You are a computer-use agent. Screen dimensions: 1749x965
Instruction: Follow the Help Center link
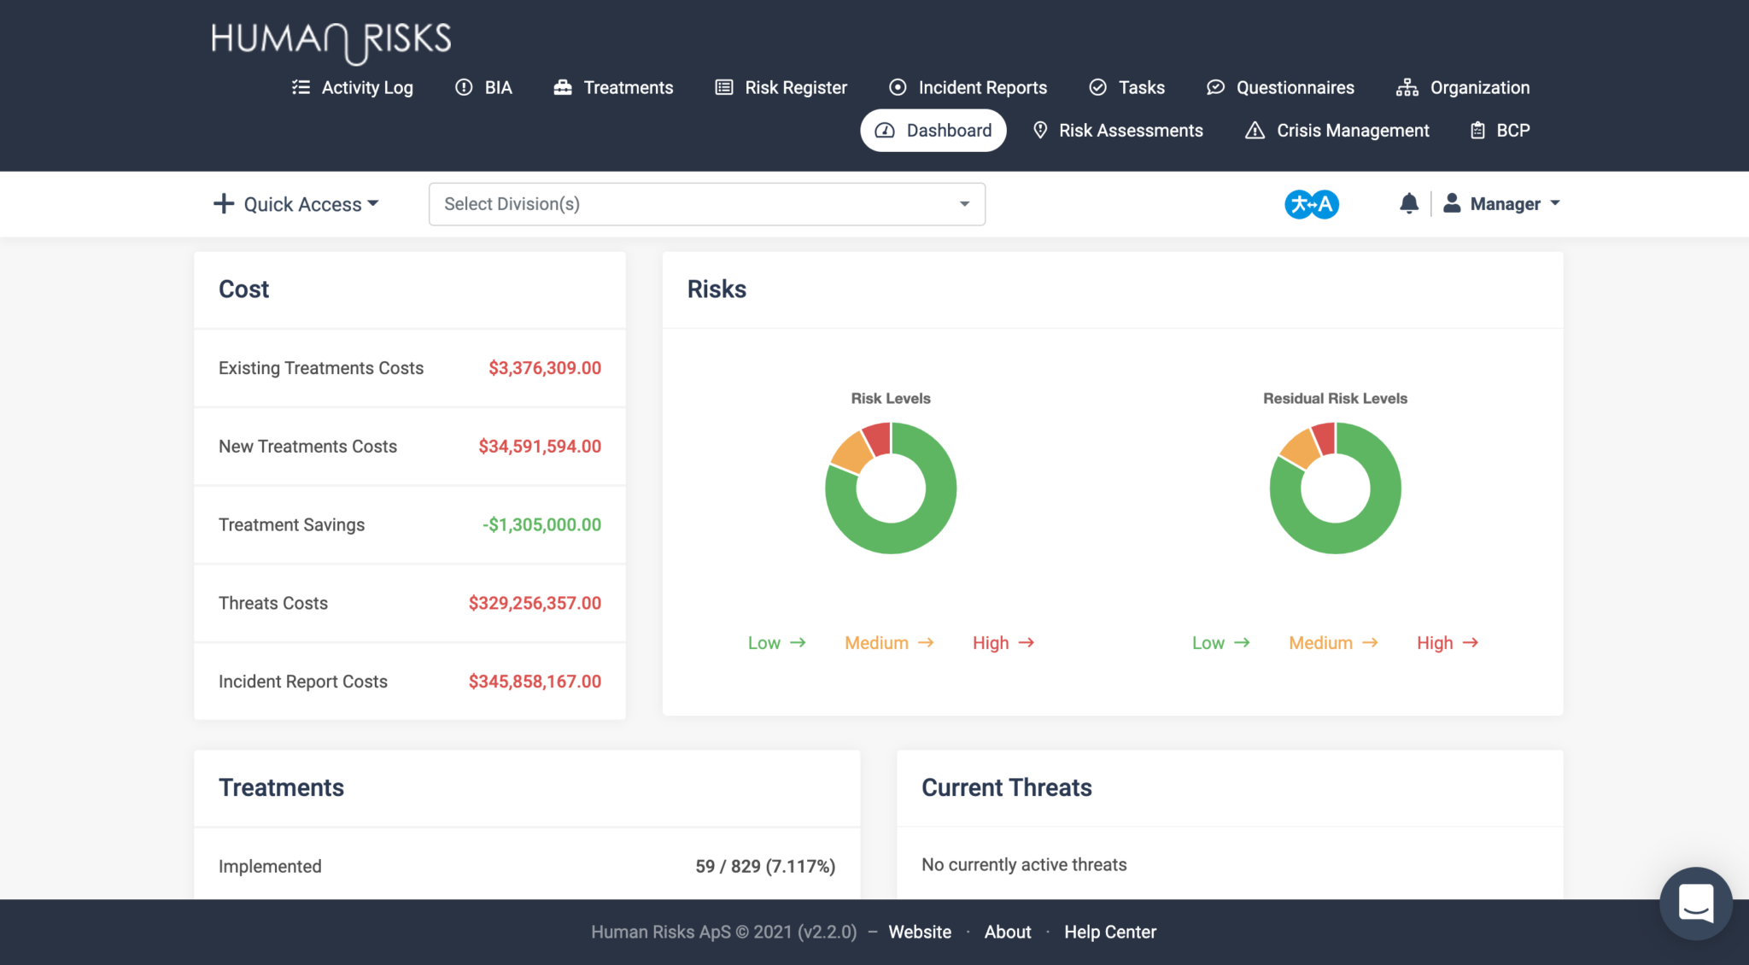tap(1110, 932)
